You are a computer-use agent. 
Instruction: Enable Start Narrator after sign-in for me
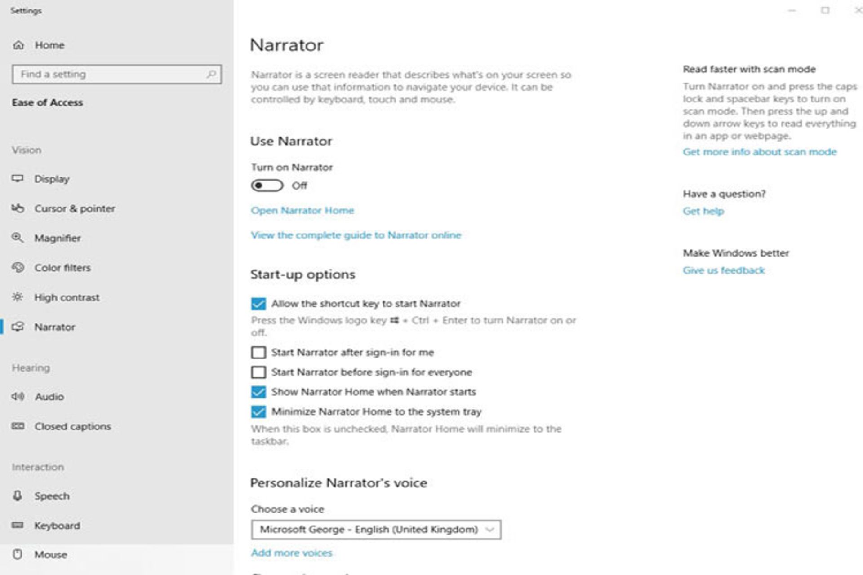click(x=258, y=353)
